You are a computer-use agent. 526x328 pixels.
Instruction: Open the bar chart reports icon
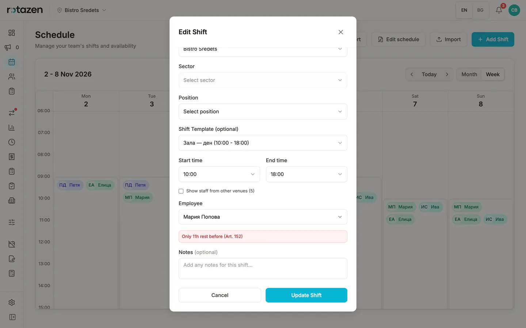pos(12,128)
